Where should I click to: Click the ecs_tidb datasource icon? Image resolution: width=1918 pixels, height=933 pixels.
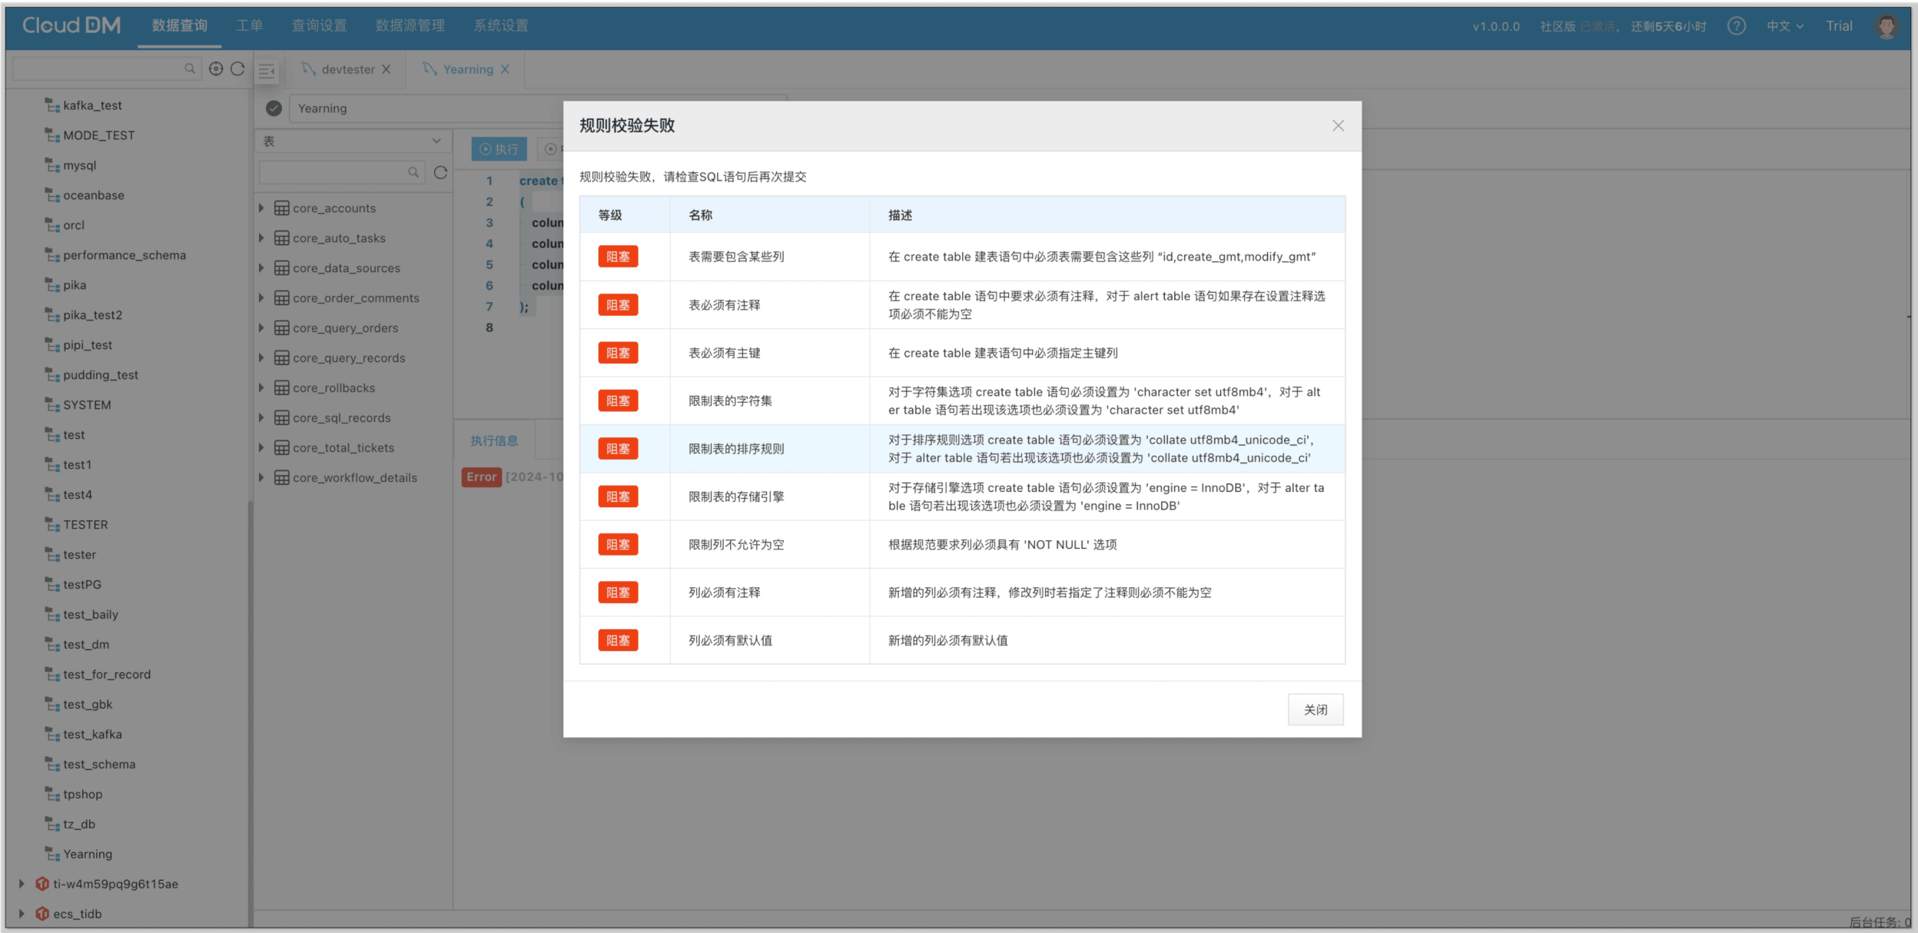coord(42,914)
